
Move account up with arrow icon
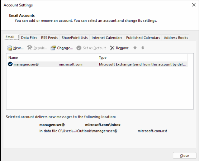(135, 48)
